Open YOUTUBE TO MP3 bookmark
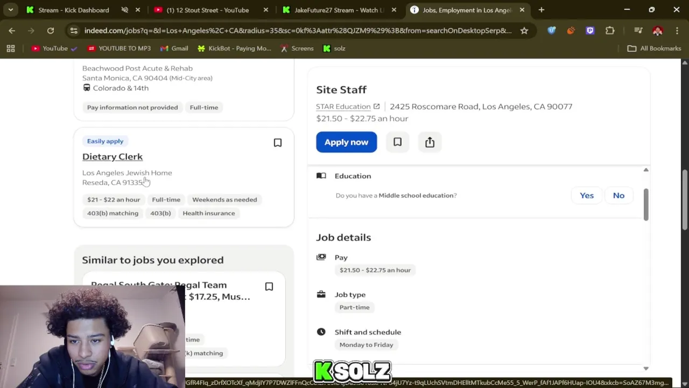This screenshot has width=689, height=388. 119,48
